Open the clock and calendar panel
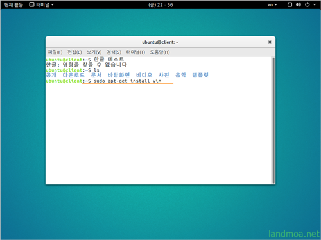The image size is (321, 240). pos(160,4)
